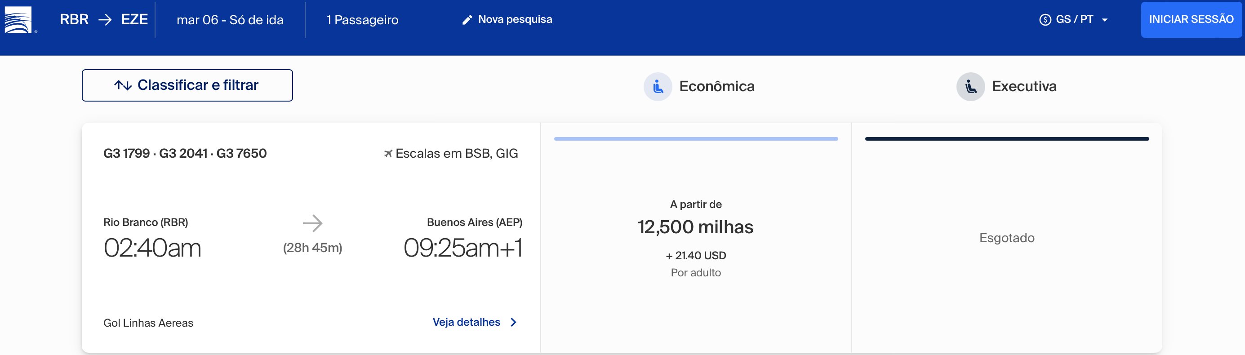The height and width of the screenshot is (355, 1245).
Task: Open the GS / PT language dropdown
Action: [x=1073, y=19]
